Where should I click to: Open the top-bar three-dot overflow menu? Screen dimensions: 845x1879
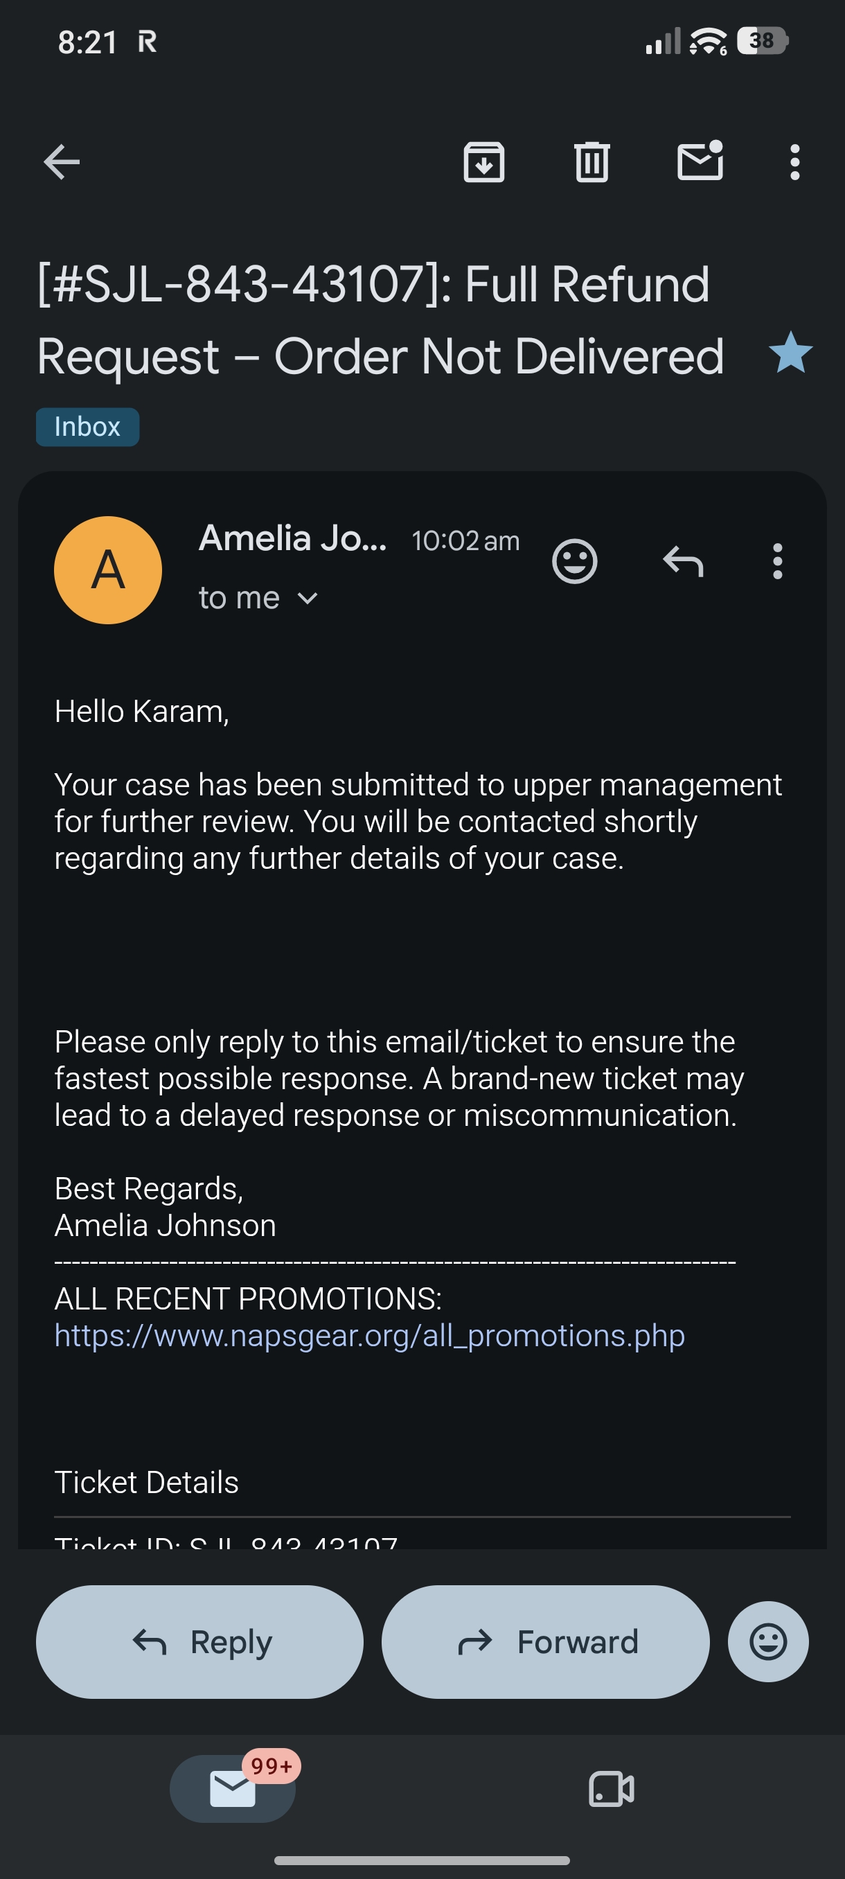coord(794,161)
